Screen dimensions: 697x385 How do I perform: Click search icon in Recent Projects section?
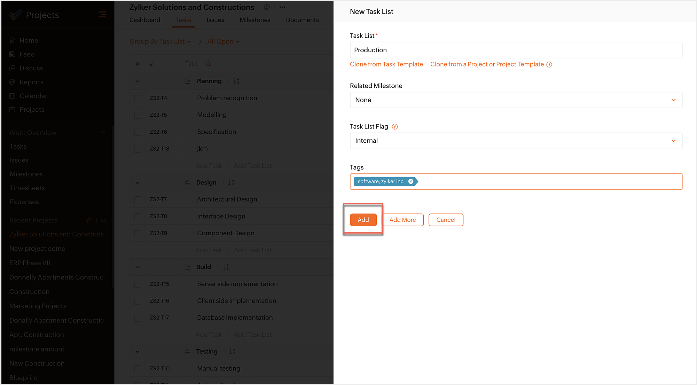point(104,220)
